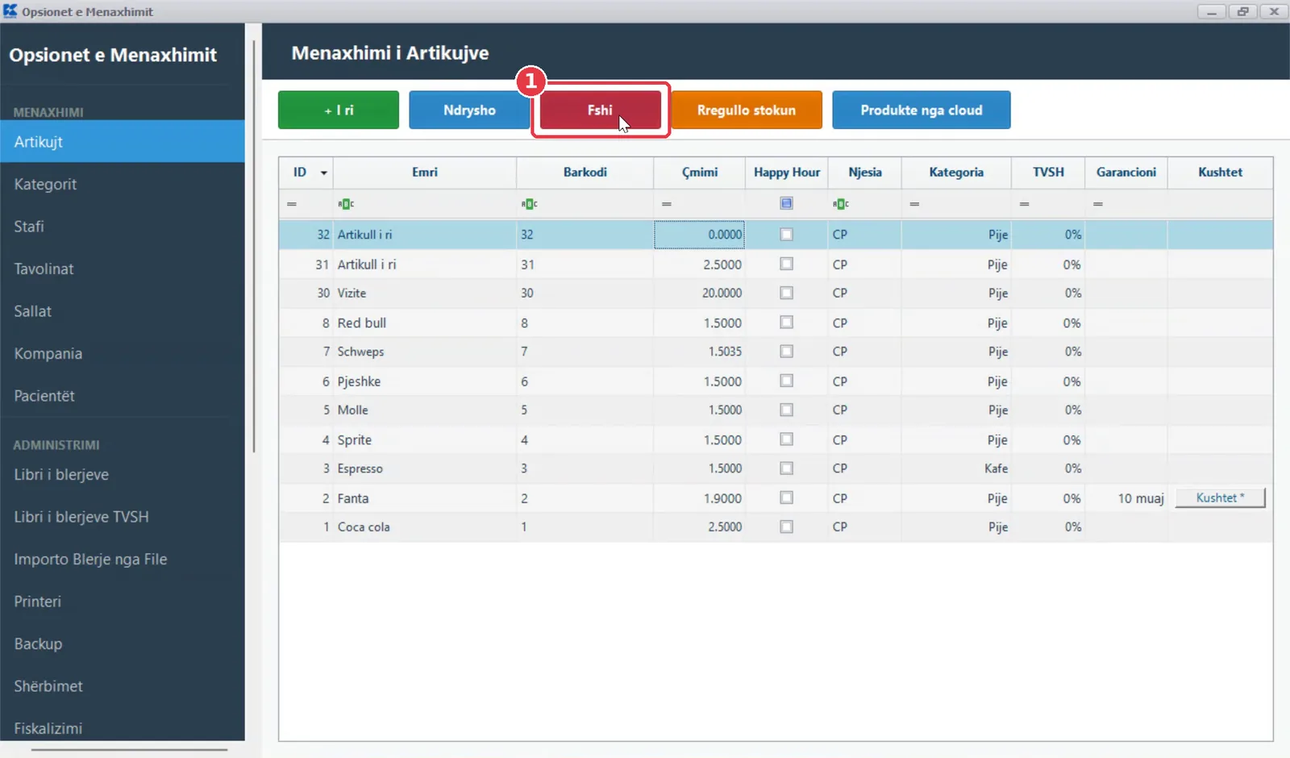
Task: Open the ID column sort dropdown arrow
Action: pyautogui.click(x=323, y=173)
